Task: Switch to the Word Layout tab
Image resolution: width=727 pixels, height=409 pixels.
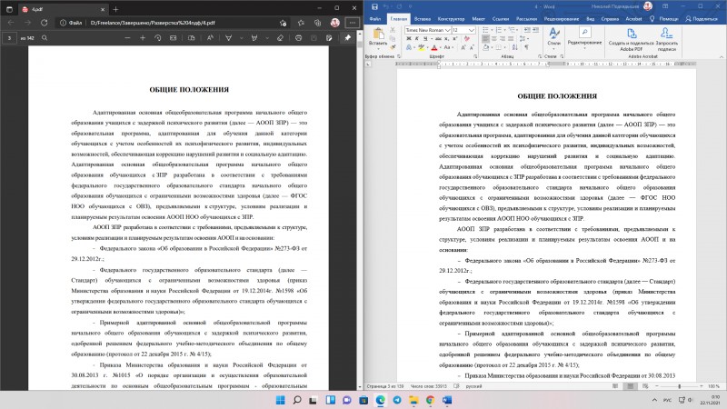Action: (x=479, y=19)
